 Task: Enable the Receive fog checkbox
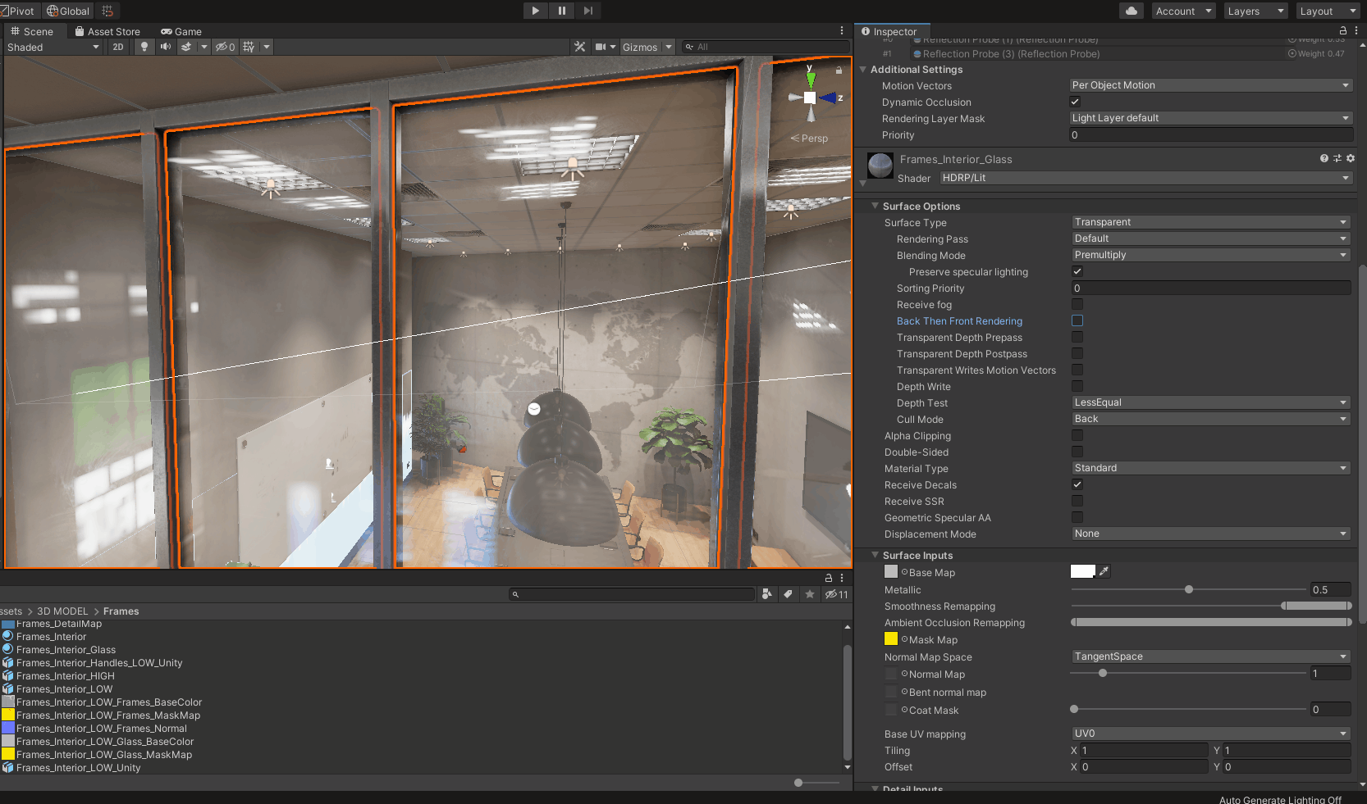1077,304
